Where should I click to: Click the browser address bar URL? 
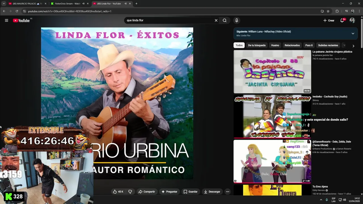pos(69,11)
